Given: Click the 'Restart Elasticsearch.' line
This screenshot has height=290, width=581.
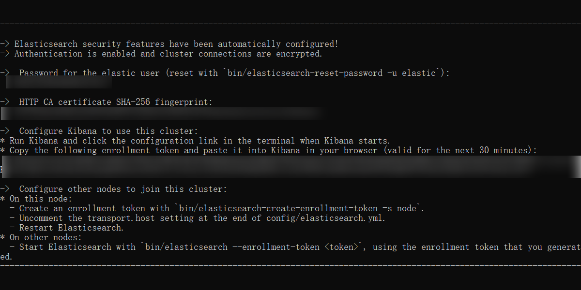Looking at the screenshot, I should coord(71,228).
